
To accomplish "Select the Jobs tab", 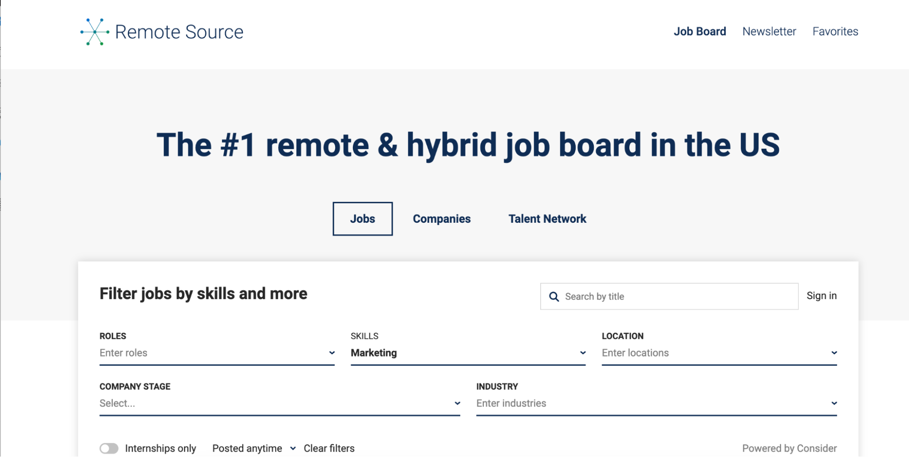I will (x=362, y=219).
